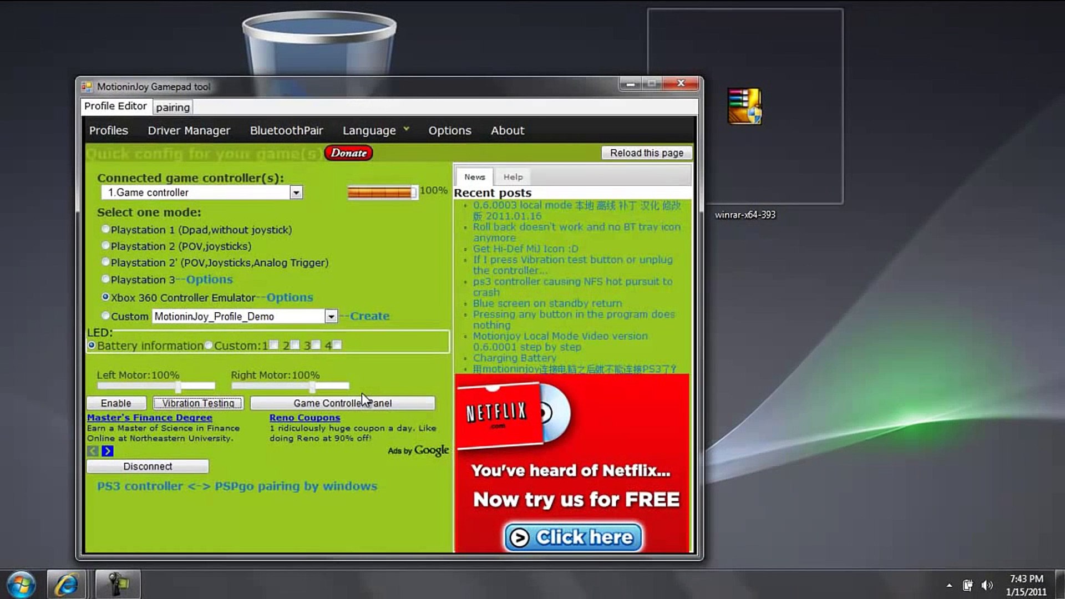The height and width of the screenshot is (599, 1065).
Task: Click the Reload this page button
Action: click(x=647, y=153)
